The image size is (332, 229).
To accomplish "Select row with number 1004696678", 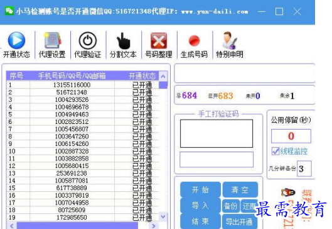I will (x=83, y=107).
